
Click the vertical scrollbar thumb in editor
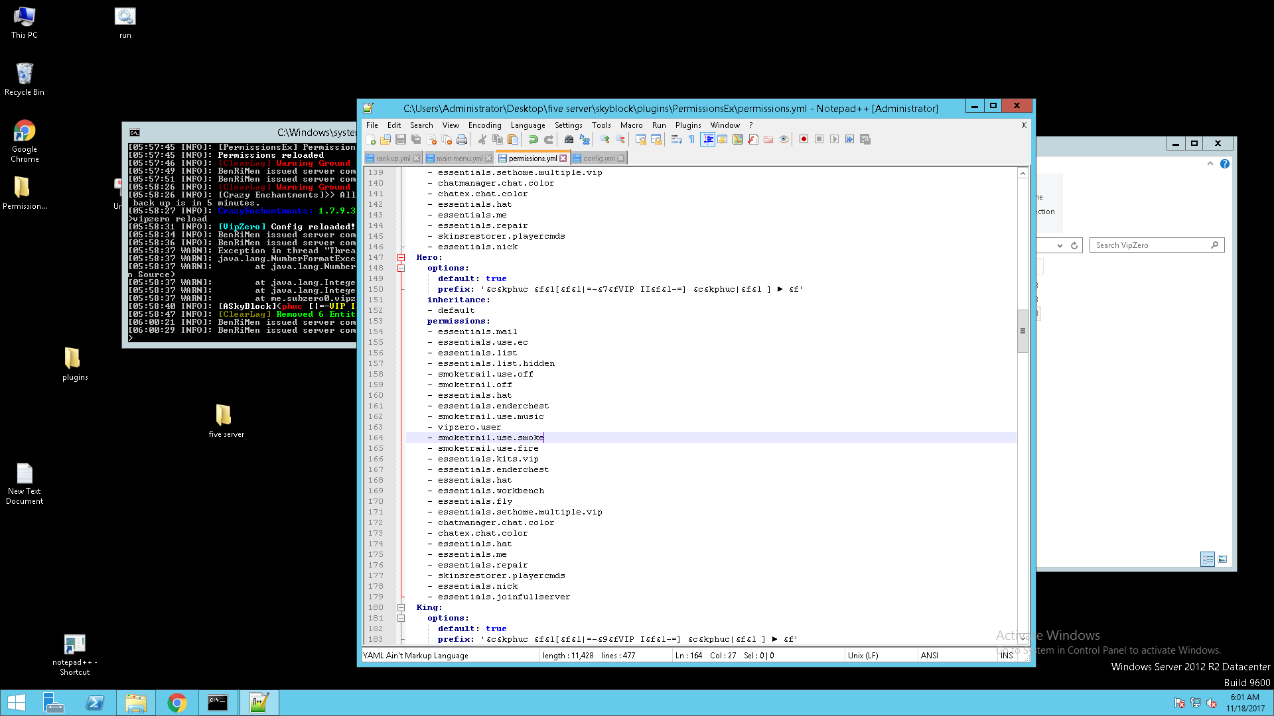1023,330
